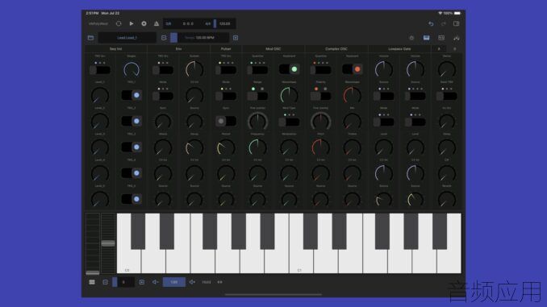Viewport: 547px width, 307px height.
Task: Click the velocity decrease speaker icon
Action: click(155, 282)
